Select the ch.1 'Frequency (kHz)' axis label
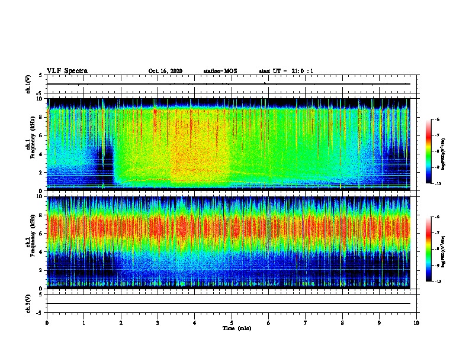This screenshot has width=469, height=362. pos(33,137)
